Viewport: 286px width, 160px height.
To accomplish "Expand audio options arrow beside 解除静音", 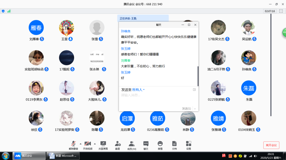I will (81, 144).
